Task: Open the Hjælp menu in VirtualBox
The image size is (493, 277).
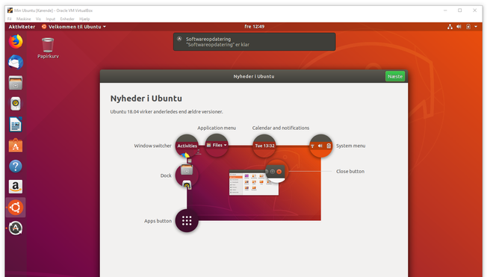Action: (84, 19)
